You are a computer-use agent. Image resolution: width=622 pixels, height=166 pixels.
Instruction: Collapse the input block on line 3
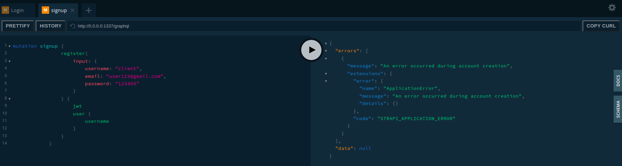pos(9,61)
